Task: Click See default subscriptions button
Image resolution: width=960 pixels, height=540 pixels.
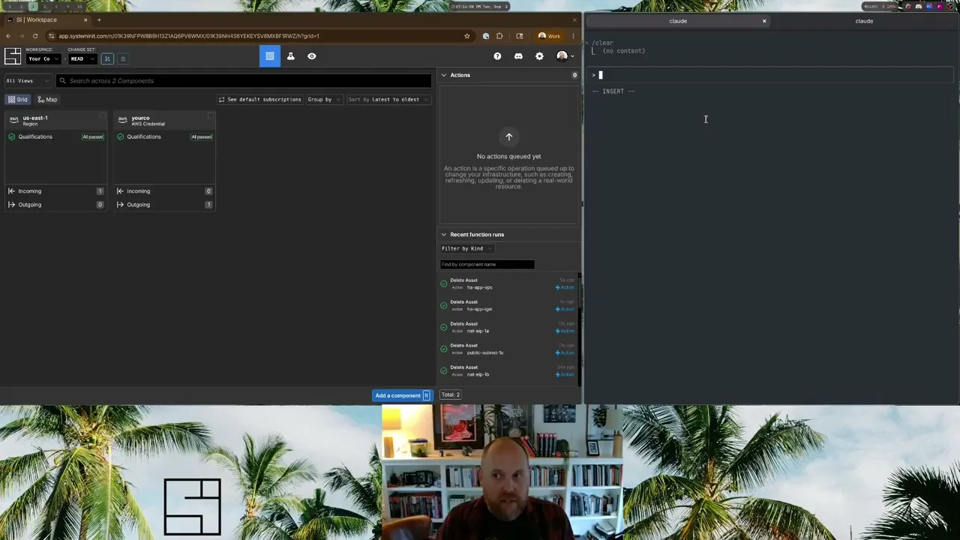Action: click(259, 100)
